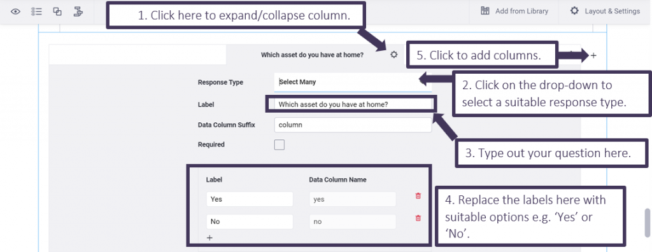The height and width of the screenshot is (252, 652).
Task: Delete the 'Yes' option row
Action: (418, 196)
